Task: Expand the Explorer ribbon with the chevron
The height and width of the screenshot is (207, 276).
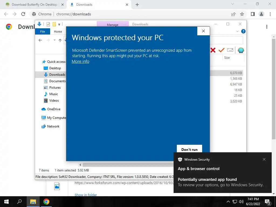Action: [x=237, y=31]
